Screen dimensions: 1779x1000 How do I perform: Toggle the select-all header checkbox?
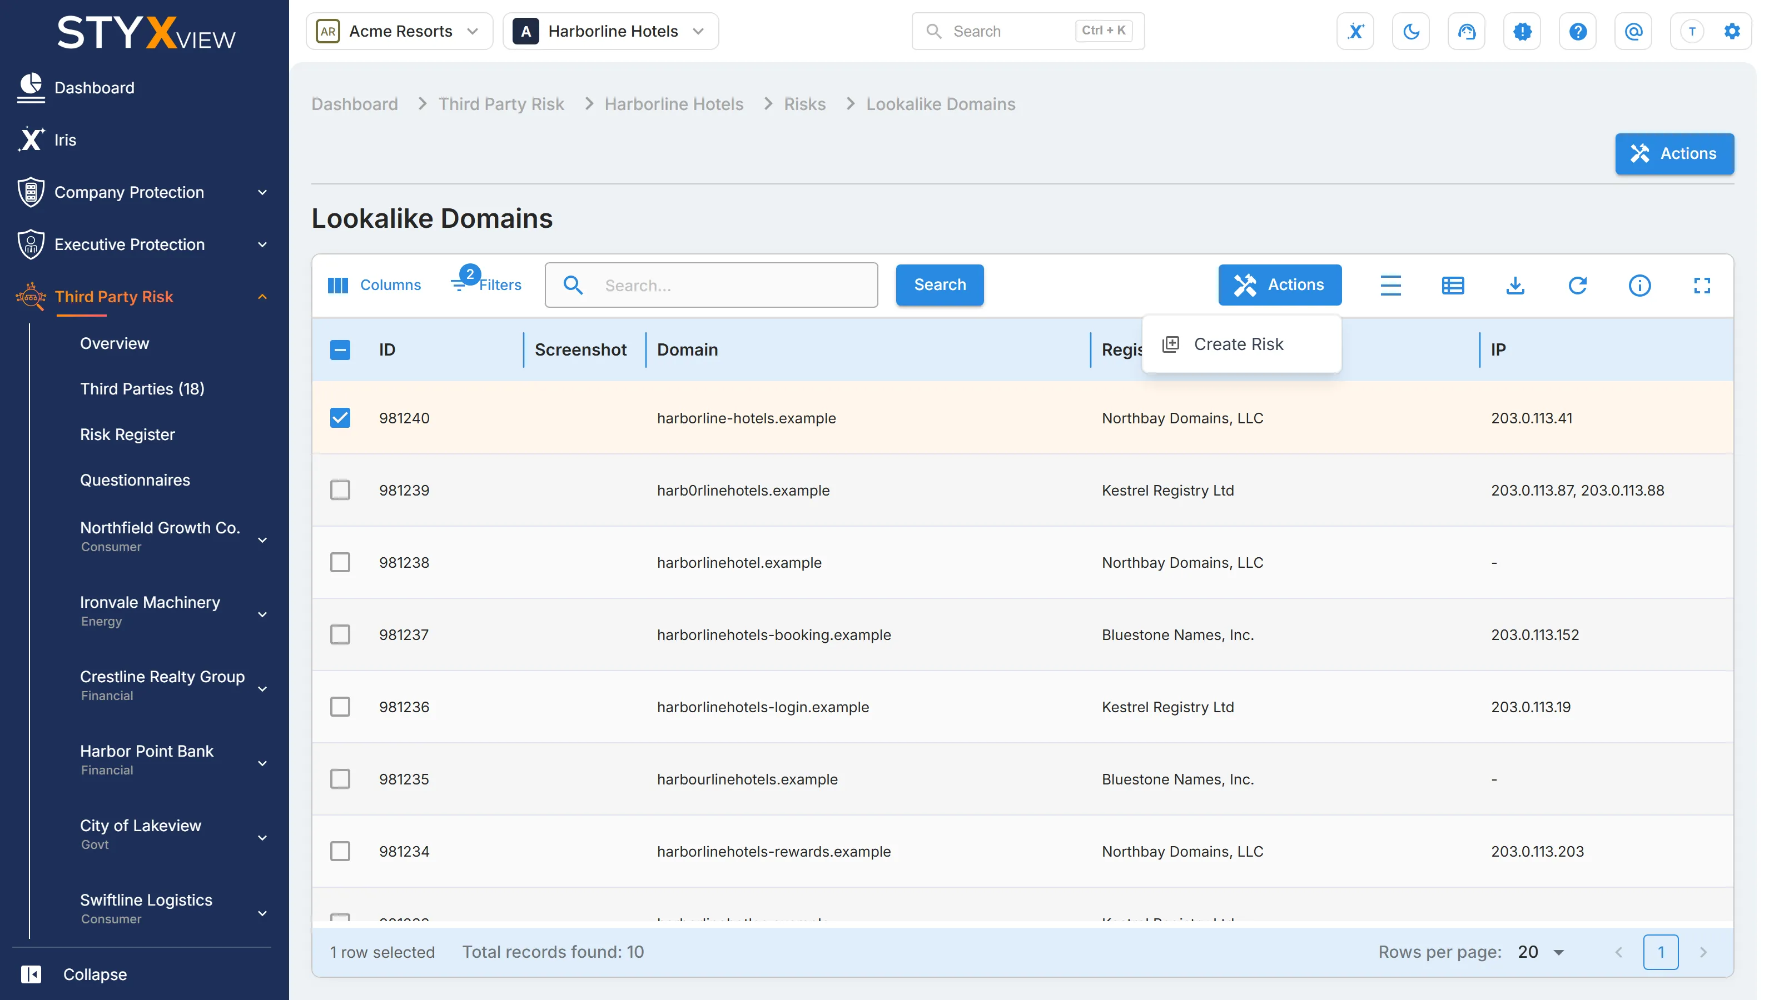[340, 350]
